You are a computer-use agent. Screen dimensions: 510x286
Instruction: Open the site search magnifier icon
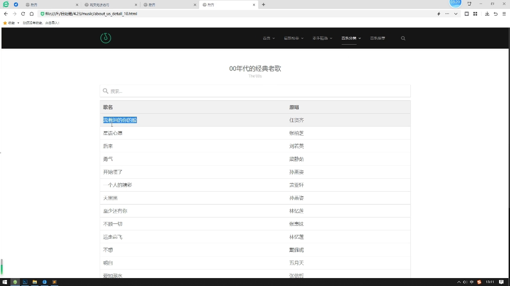tap(402, 38)
